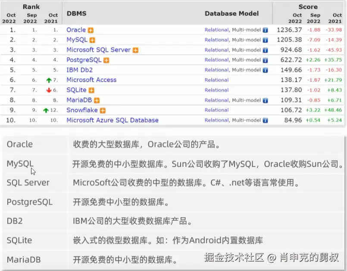Click the PostgreSQL name in the description table
347x271 pixels.
30,202
